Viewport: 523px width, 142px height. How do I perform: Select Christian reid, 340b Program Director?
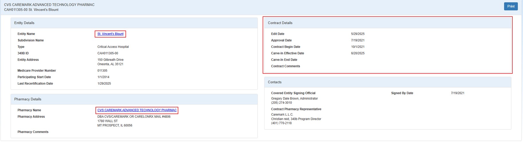(x=296, y=119)
